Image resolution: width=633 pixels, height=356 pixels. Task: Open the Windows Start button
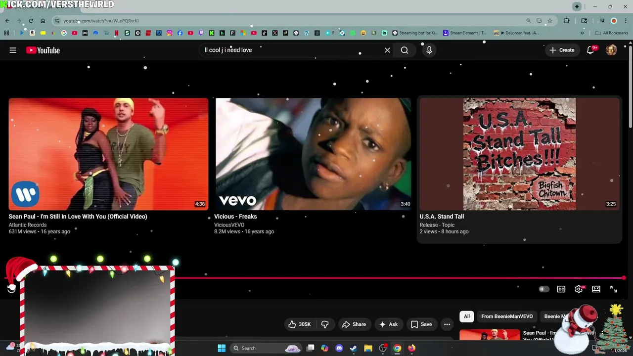click(x=222, y=348)
